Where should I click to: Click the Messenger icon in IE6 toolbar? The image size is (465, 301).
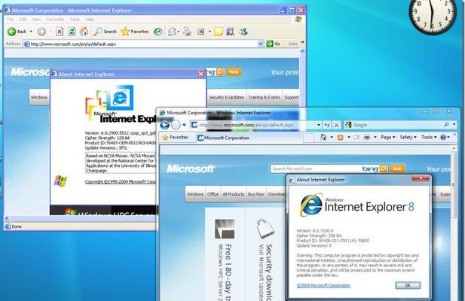coord(243,32)
